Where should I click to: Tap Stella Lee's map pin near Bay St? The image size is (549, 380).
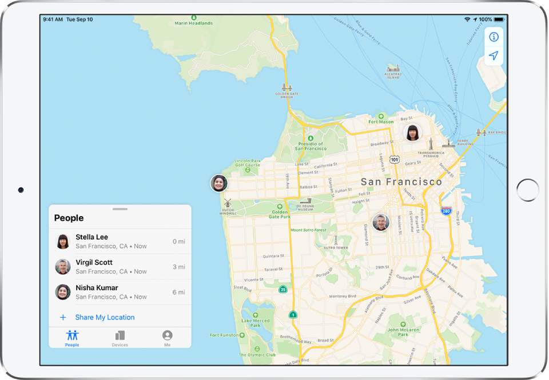(x=412, y=133)
